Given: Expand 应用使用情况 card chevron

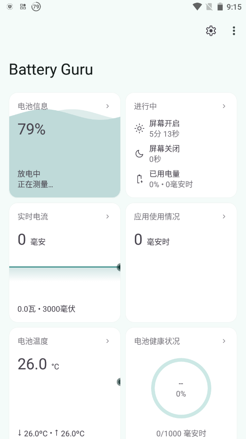Looking at the screenshot, I should tap(224, 216).
